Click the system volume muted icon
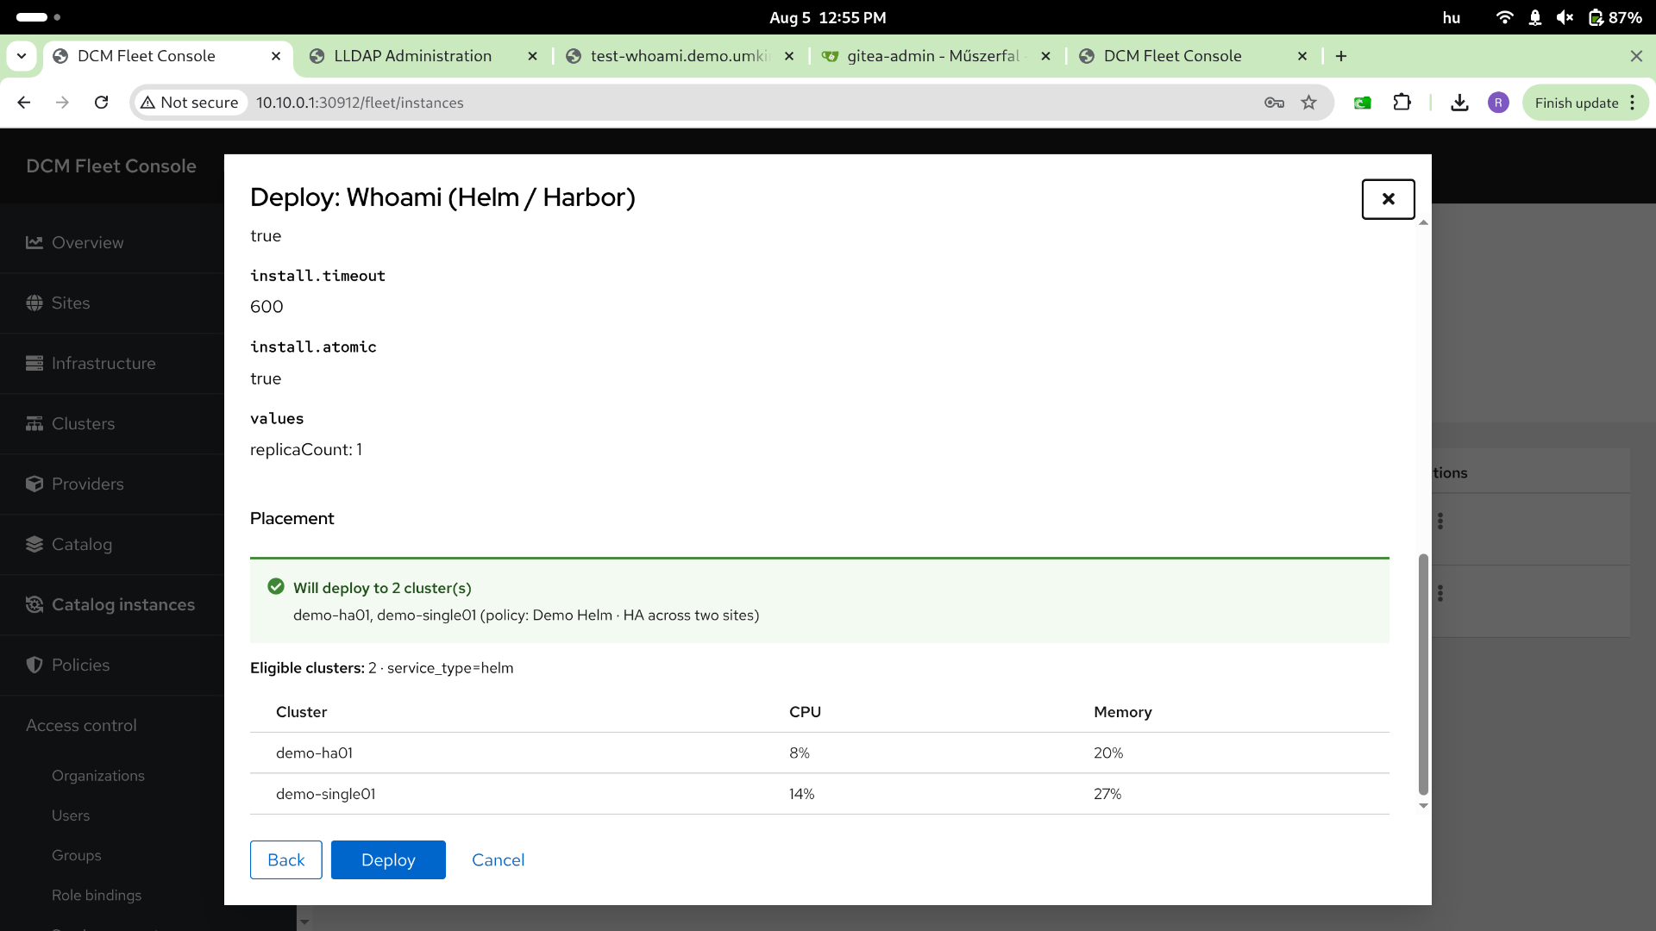 click(1565, 17)
